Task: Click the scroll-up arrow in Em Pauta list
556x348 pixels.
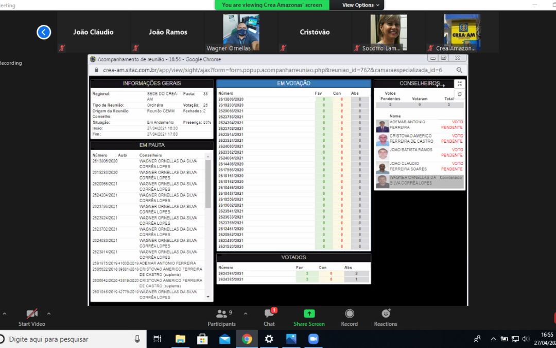Action: [x=208, y=157]
